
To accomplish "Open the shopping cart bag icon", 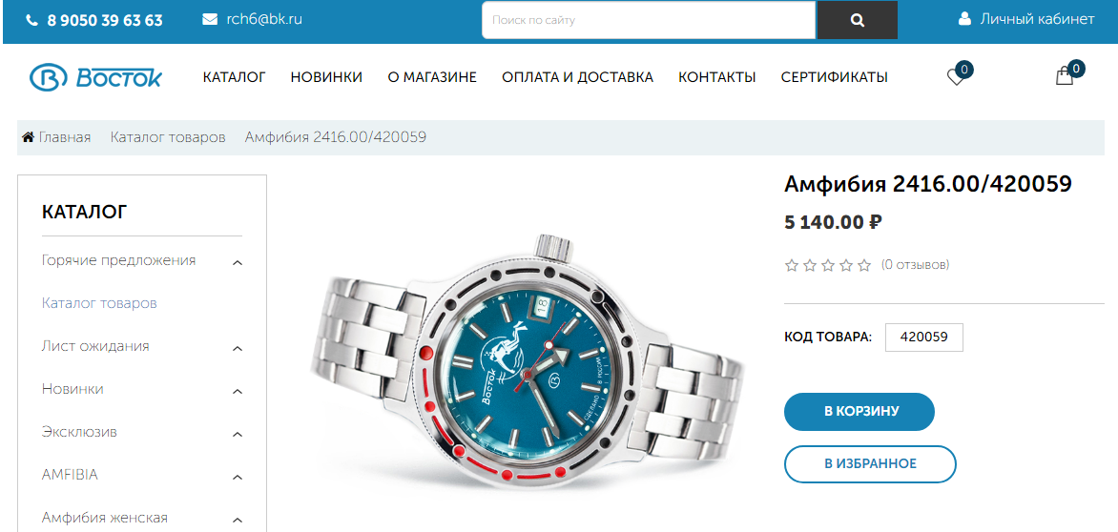I will click(x=1065, y=76).
